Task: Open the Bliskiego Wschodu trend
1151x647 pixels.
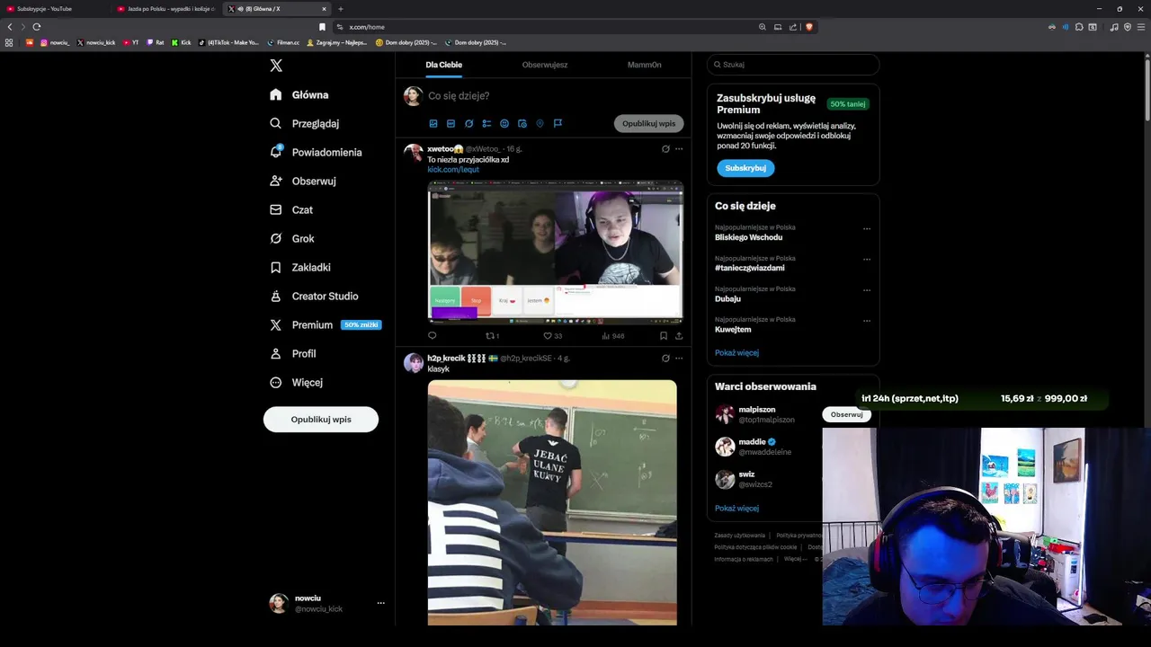Action: (x=748, y=237)
